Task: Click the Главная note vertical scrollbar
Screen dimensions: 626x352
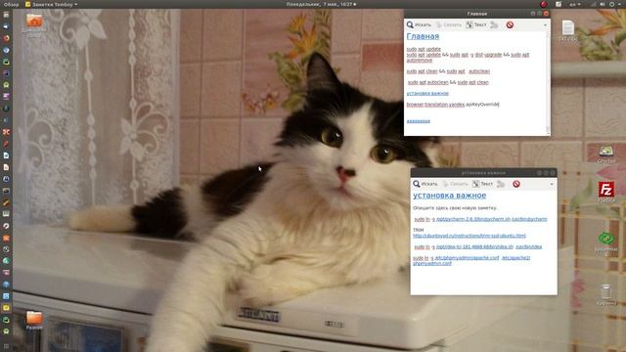Action: [548, 83]
